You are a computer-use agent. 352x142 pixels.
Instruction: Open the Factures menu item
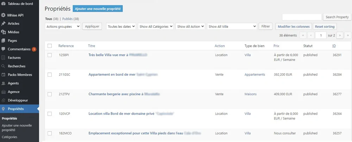pyautogui.click(x=14, y=58)
